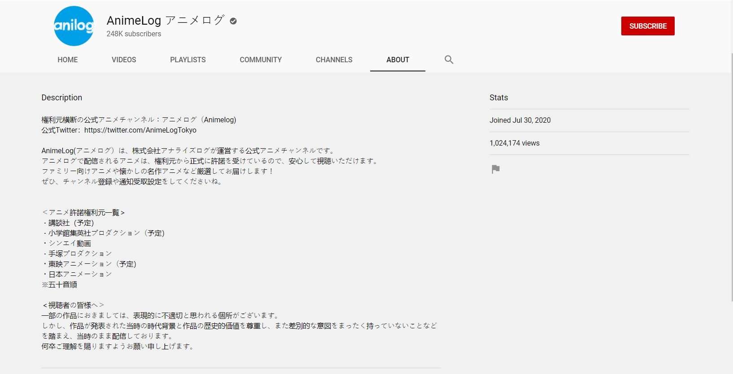Click the Stats heading
Image resolution: width=733 pixels, height=374 pixels.
[499, 98]
